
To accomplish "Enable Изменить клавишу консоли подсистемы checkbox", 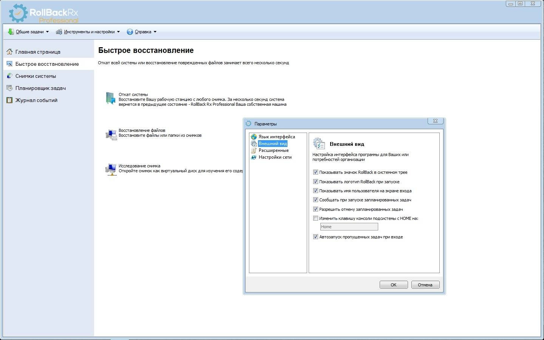I will 315,218.
